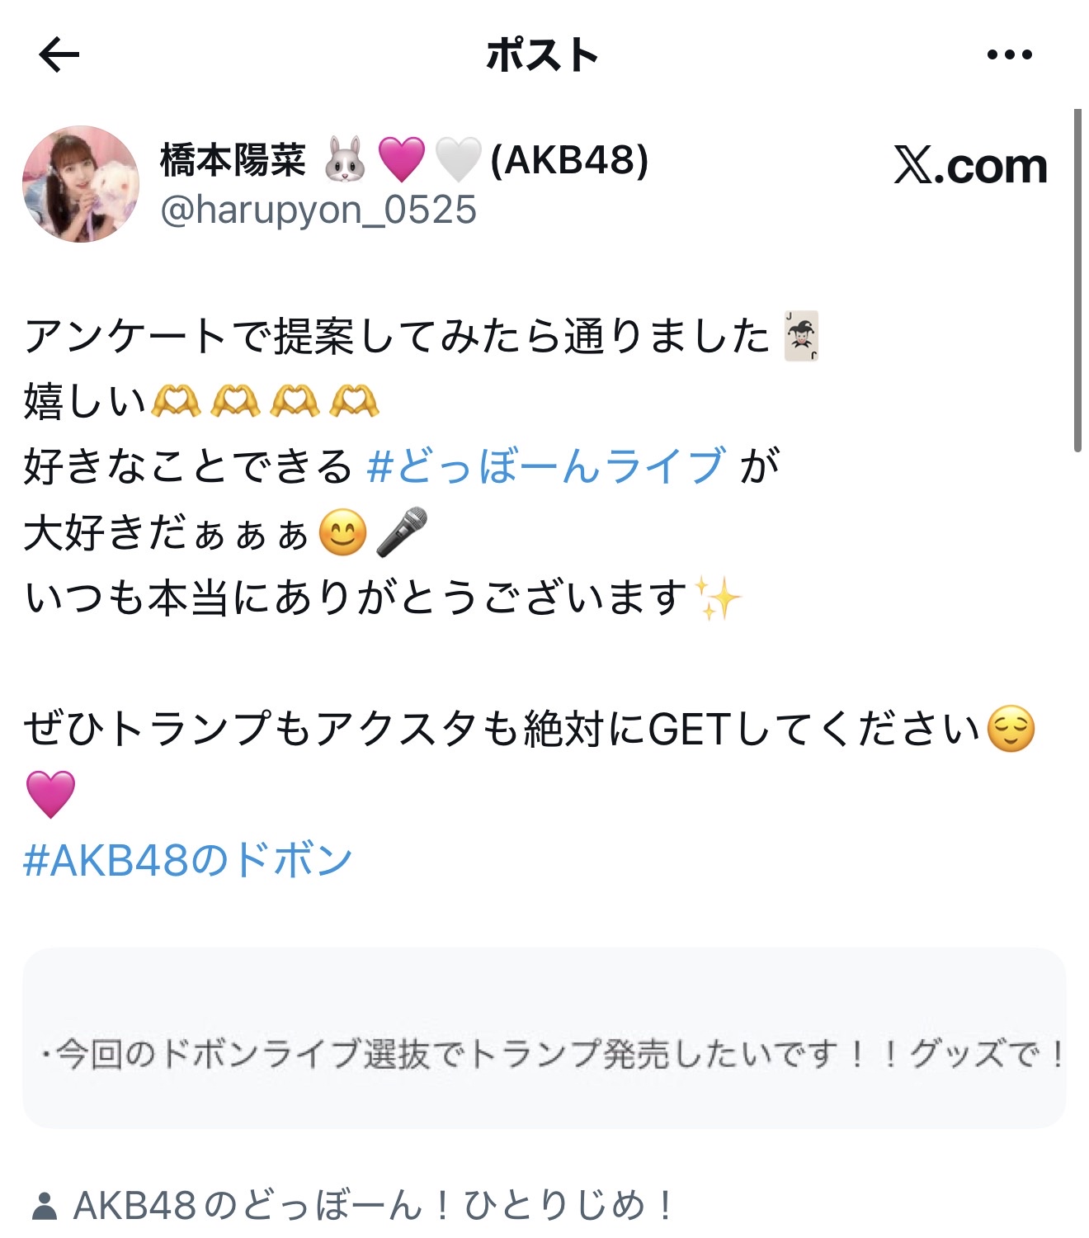Click the pink heart emoji below ぜひトランプ

click(50, 794)
